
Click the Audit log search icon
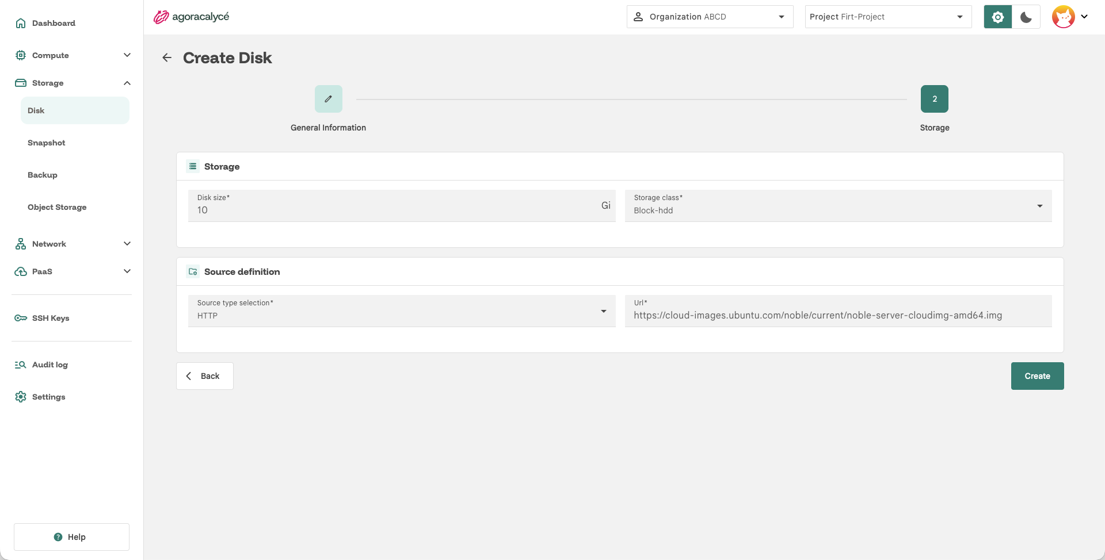click(21, 365)
